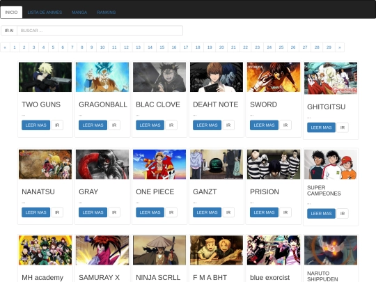Open pagination page 29
The image size is (376, 282).
click(x=329, y=47)
